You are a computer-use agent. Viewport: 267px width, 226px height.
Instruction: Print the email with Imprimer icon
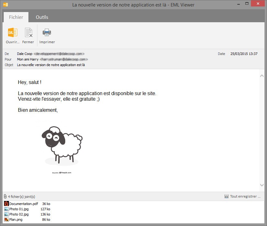[x=47, y=32]
